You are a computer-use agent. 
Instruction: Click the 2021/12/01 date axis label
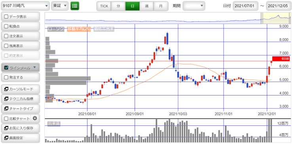(x=267, y=114)
